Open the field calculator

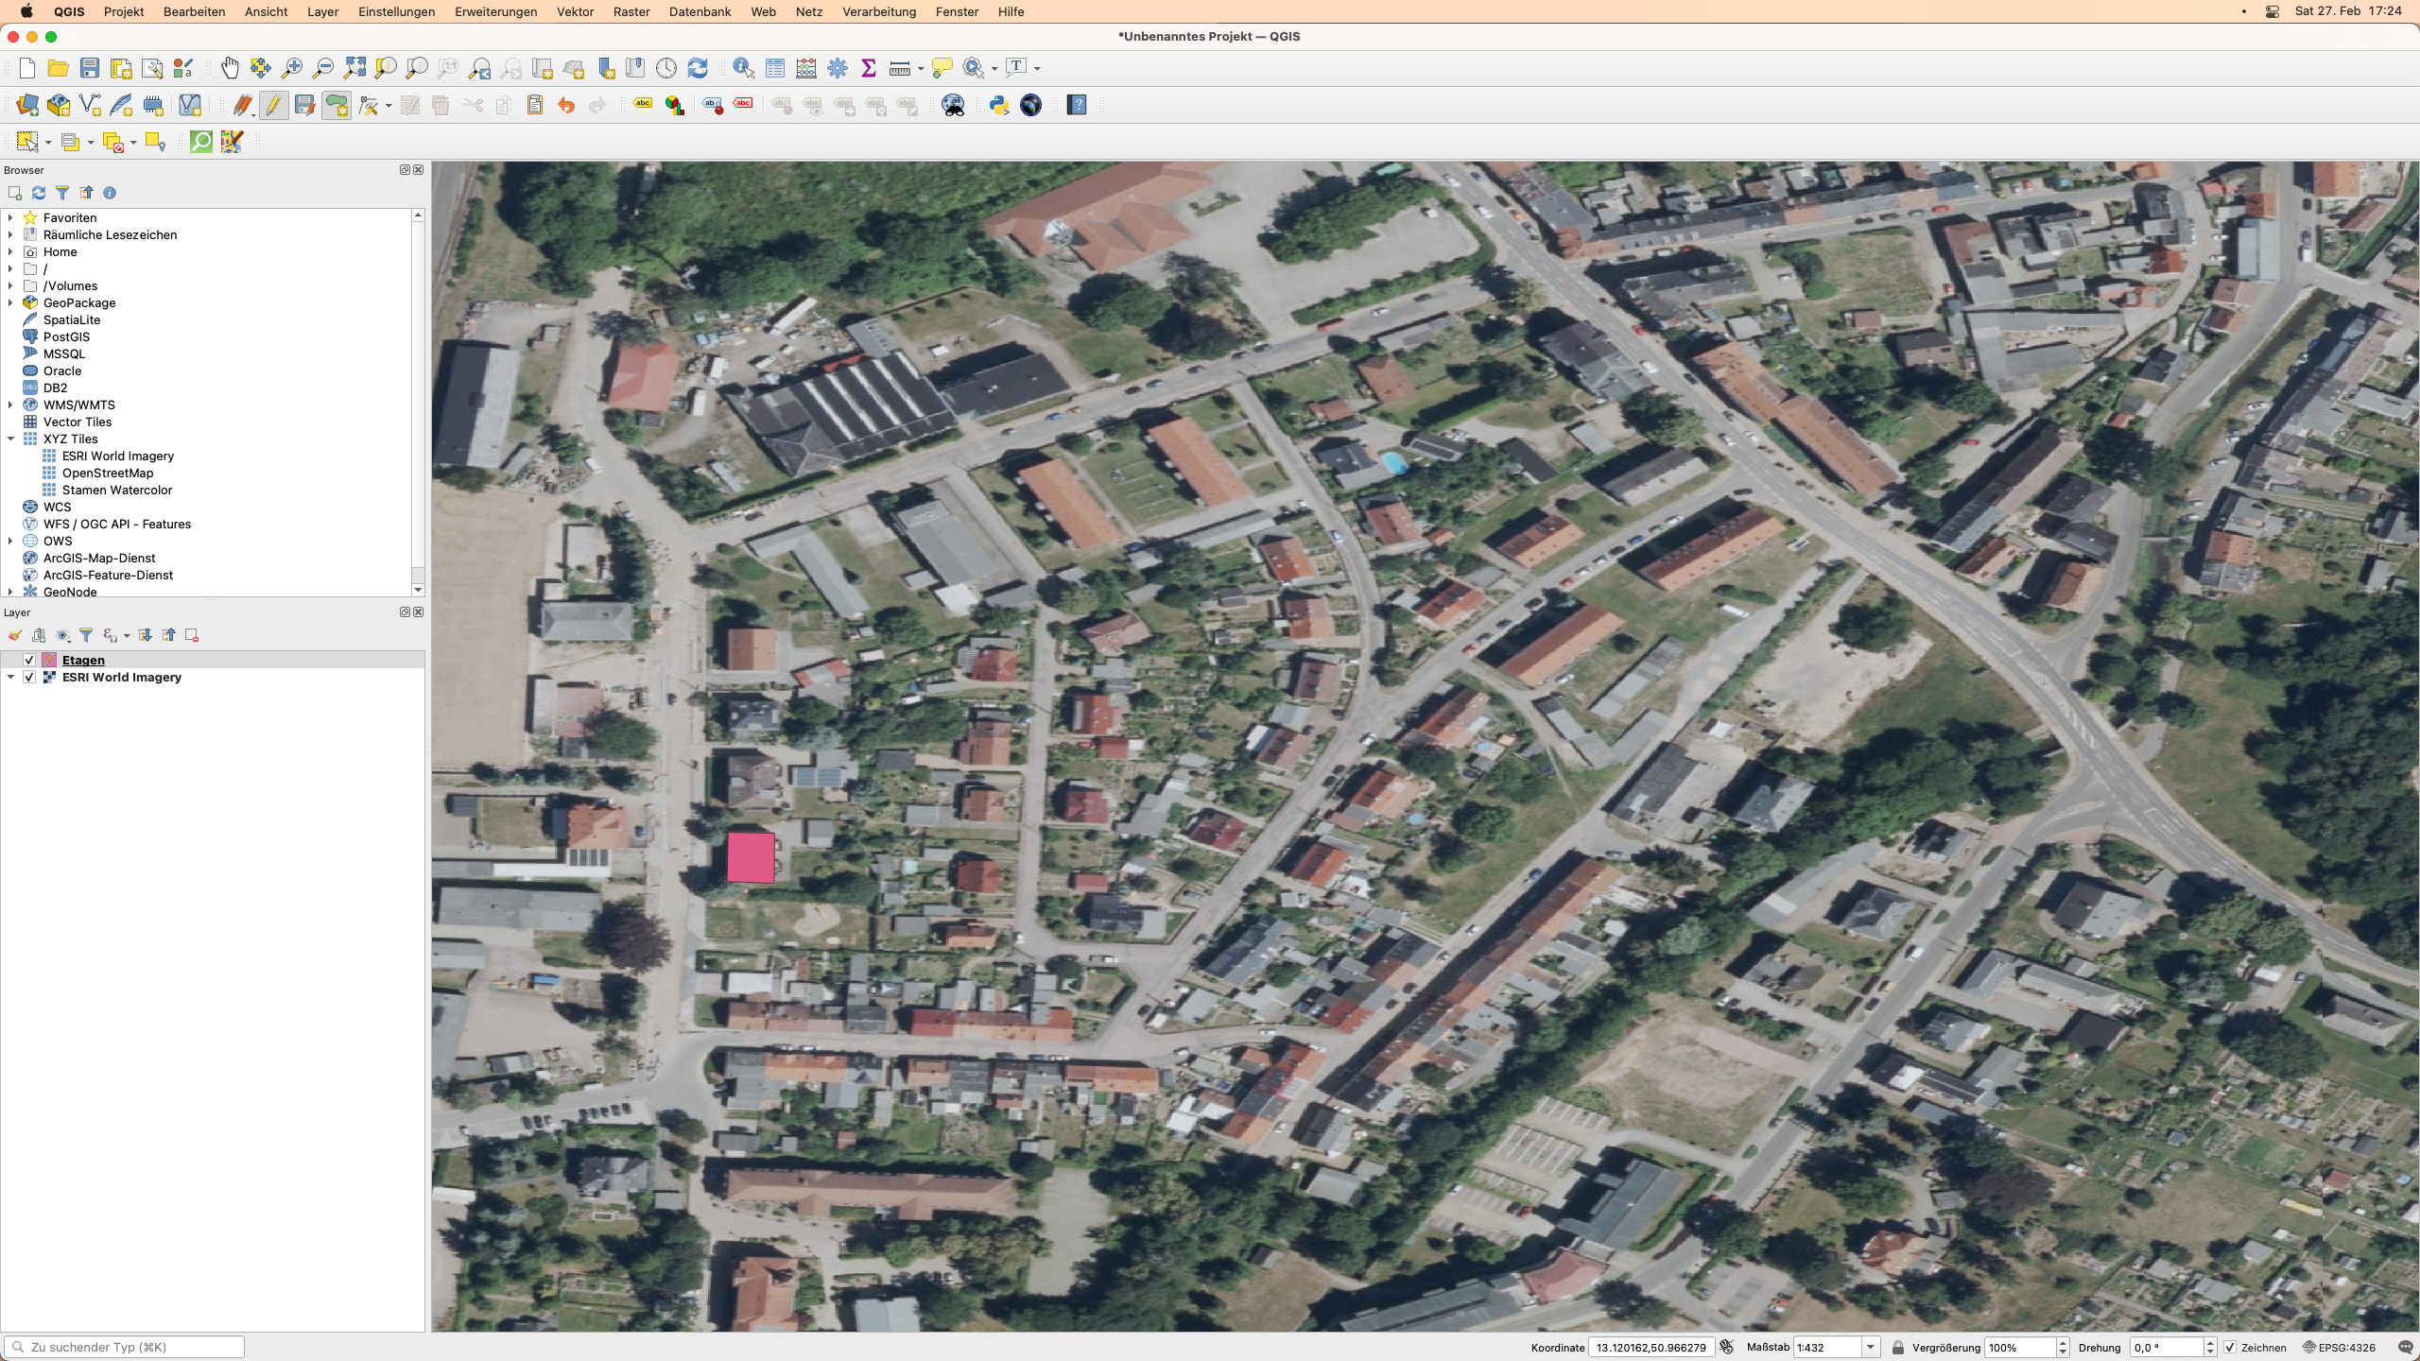tap(806, 68)
